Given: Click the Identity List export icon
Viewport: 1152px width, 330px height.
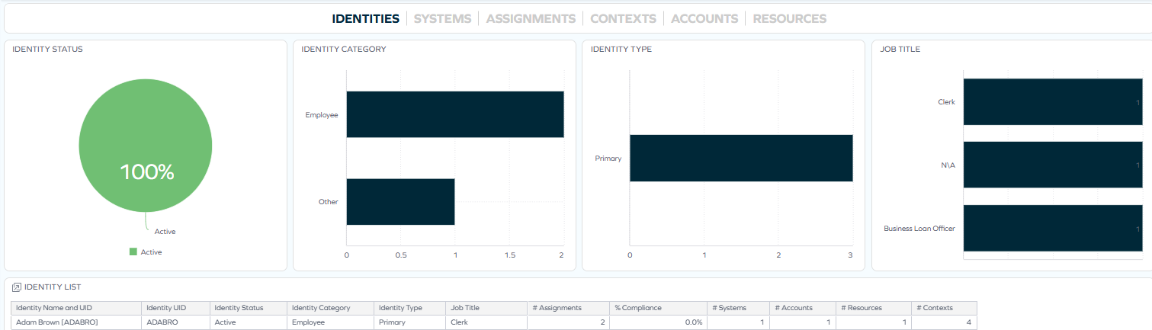Looking at the screenshot, I should [x=17, y=287].
